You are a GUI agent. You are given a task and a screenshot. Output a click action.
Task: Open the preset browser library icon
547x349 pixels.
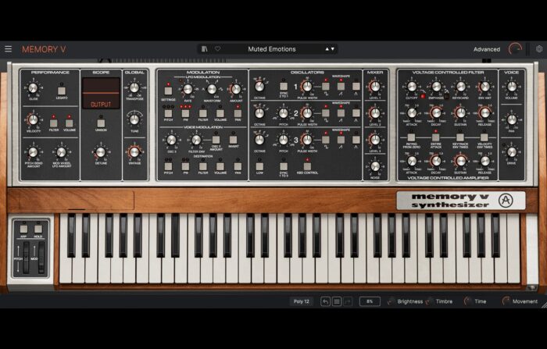(205, 49)
